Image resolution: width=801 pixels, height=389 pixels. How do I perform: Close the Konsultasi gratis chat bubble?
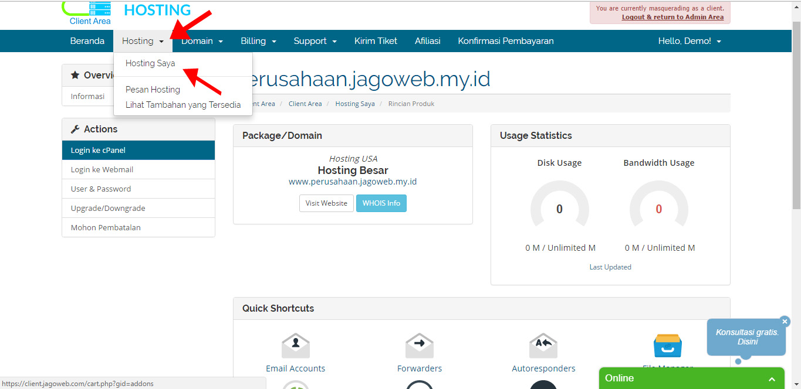(x=785, y=321)
